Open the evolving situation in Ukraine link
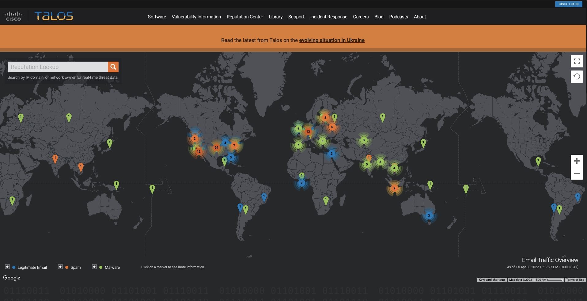Screen dimensions: 587x301 (331, 40)
